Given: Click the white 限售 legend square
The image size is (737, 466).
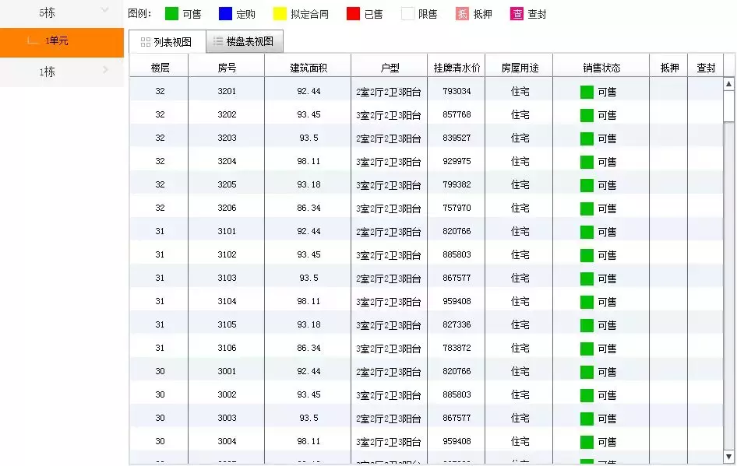Looking at the screenshot, I should (x=407, y=13).
